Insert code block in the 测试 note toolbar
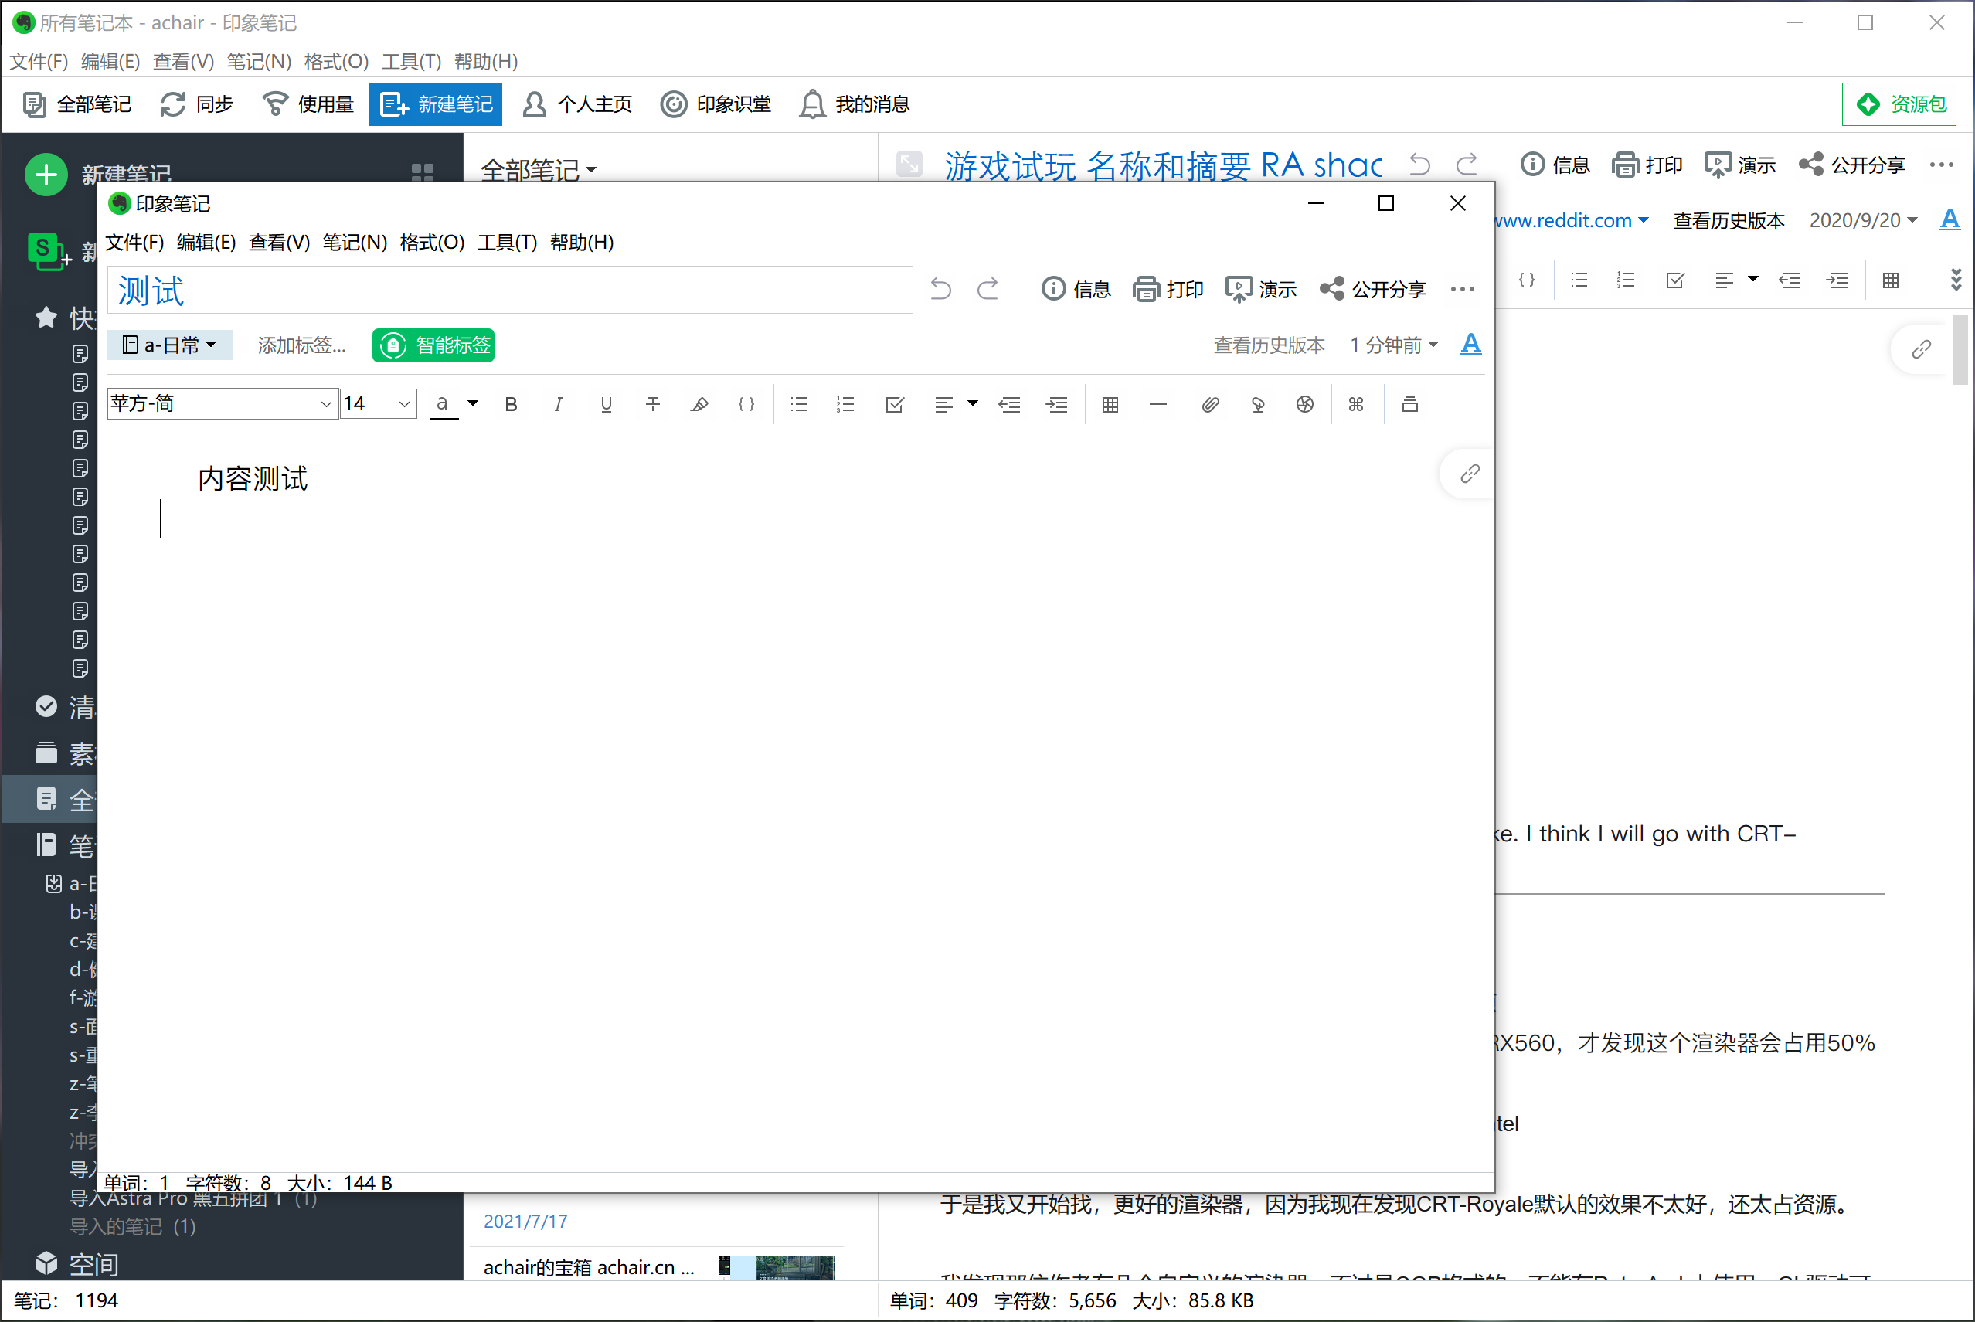 746,405
